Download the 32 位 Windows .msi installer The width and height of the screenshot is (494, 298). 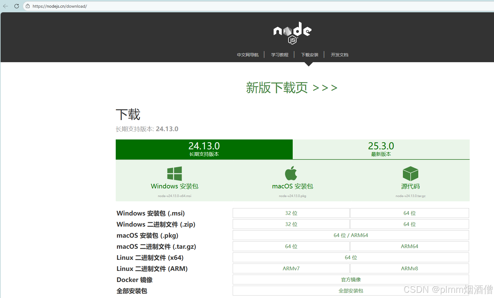pyautogui.click(x=291, y=213)
